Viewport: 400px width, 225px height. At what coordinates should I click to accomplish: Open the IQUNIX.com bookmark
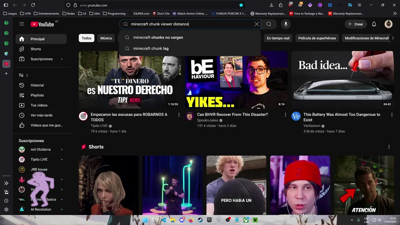(139, 13)
